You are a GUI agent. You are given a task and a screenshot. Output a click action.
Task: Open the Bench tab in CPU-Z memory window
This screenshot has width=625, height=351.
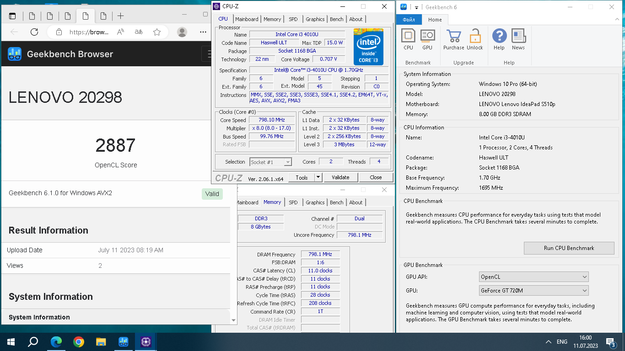tap(337, 202)
